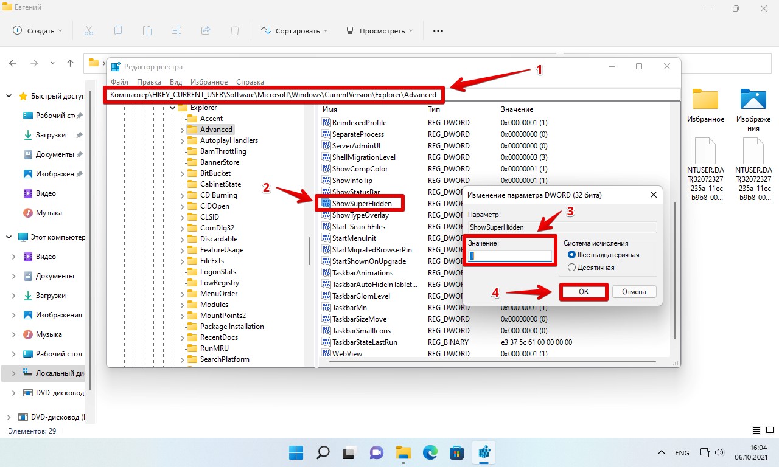Select Десятичная radio button
Viewport: 779px width, 467px height.
pos(571,268)
